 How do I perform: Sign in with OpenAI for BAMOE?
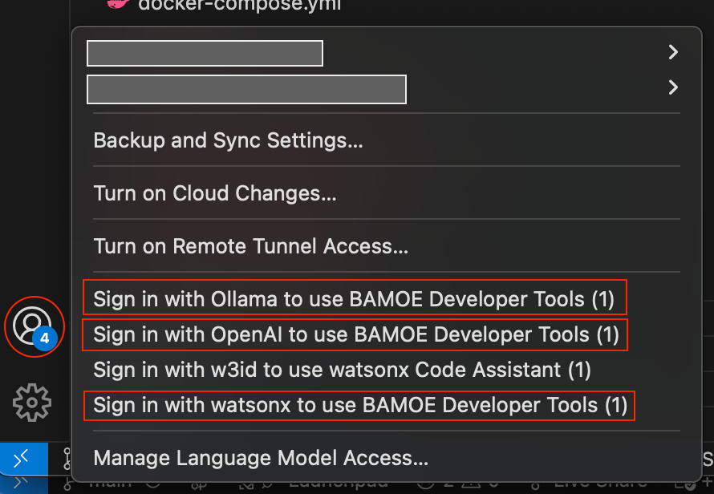[x=356, y=334]
